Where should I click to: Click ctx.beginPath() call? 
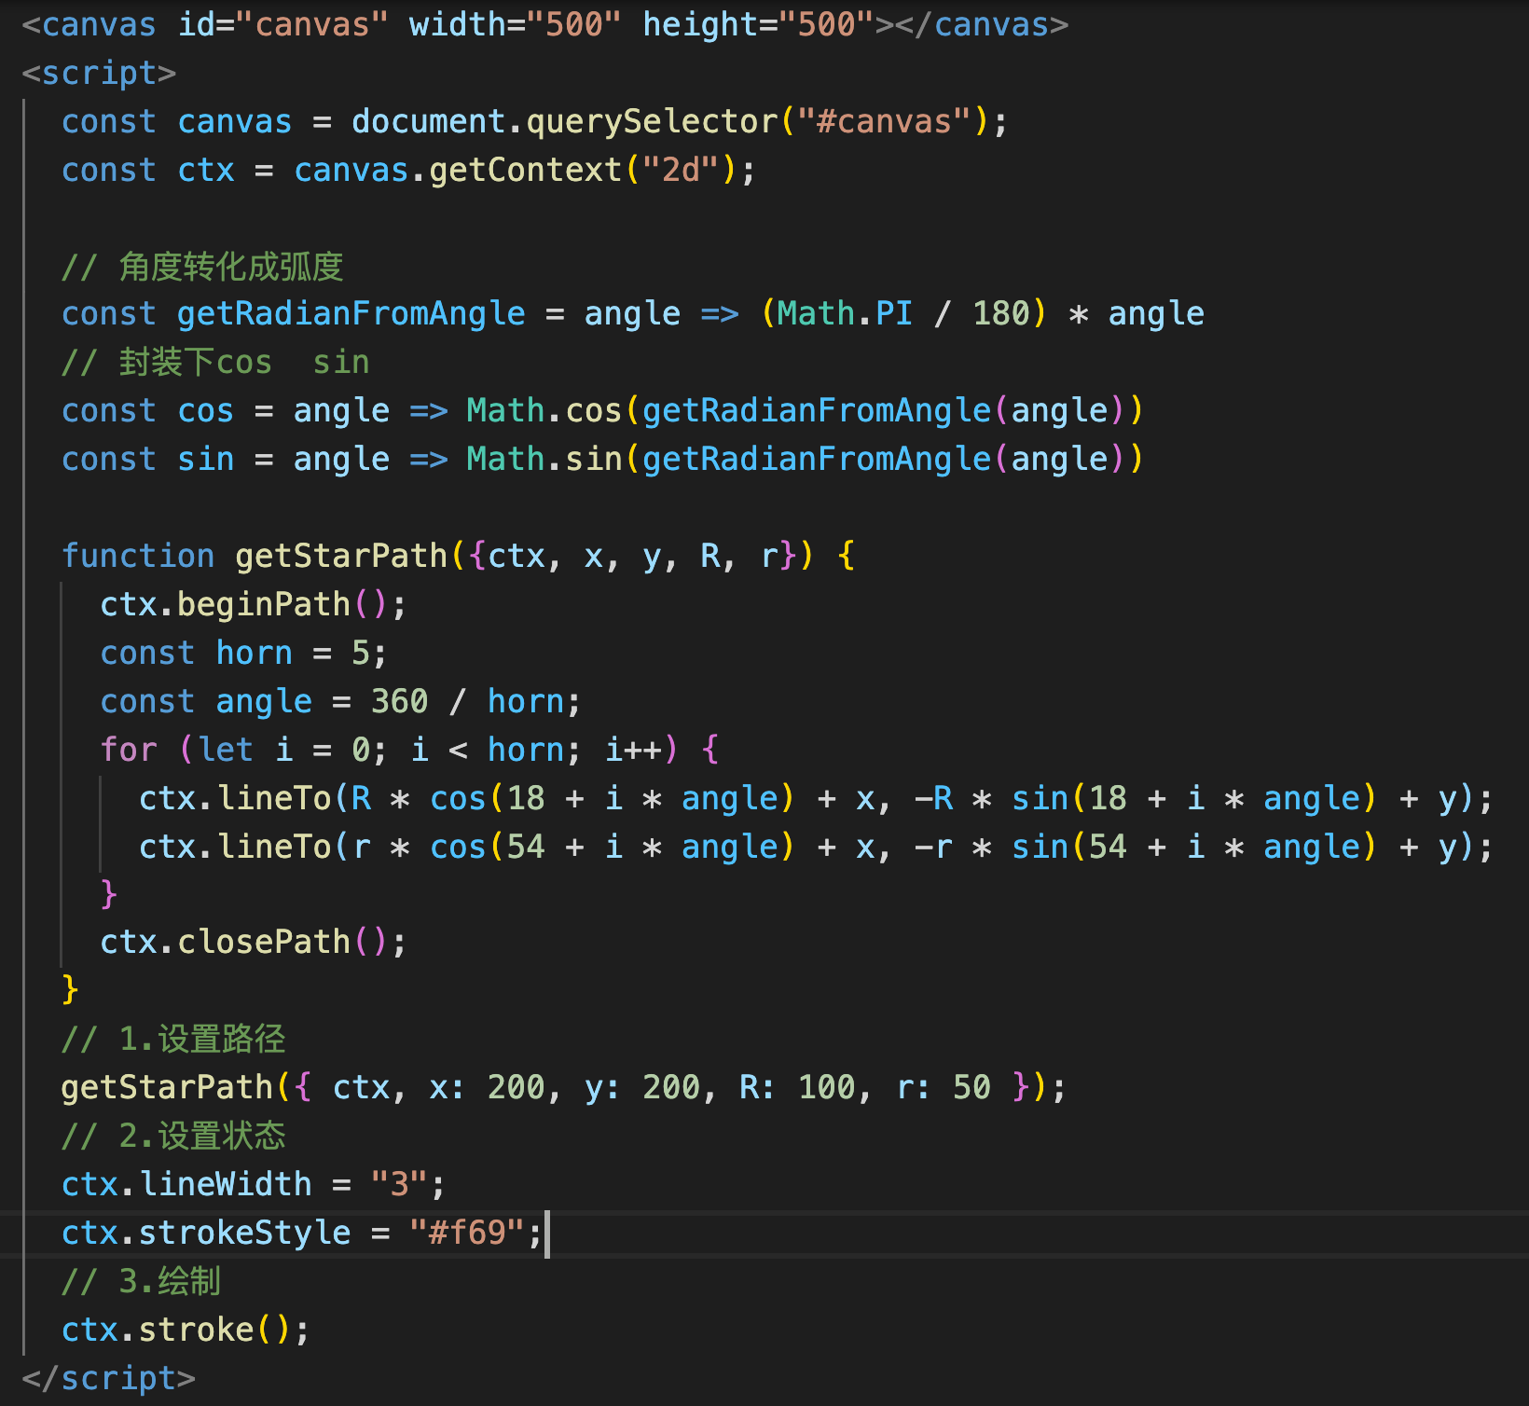[253, 604]
